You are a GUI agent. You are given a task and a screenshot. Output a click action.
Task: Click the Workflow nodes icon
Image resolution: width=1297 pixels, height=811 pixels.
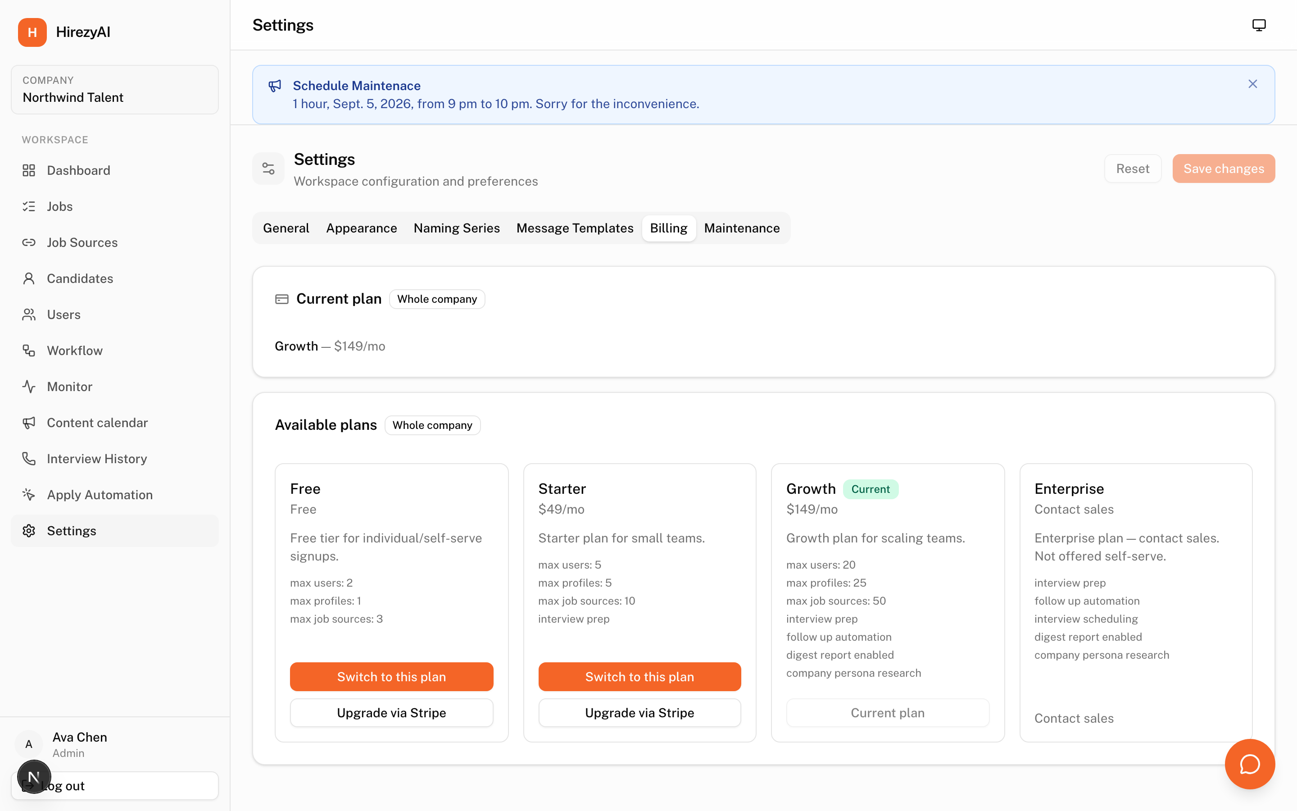pos(29,351)
